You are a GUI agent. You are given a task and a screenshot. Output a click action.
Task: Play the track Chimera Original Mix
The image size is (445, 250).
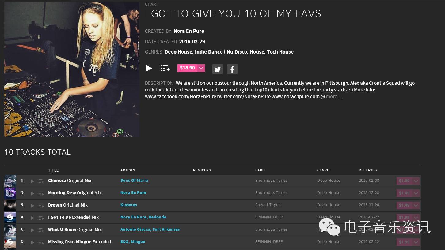pyautogui.click(x=32, y=181)
